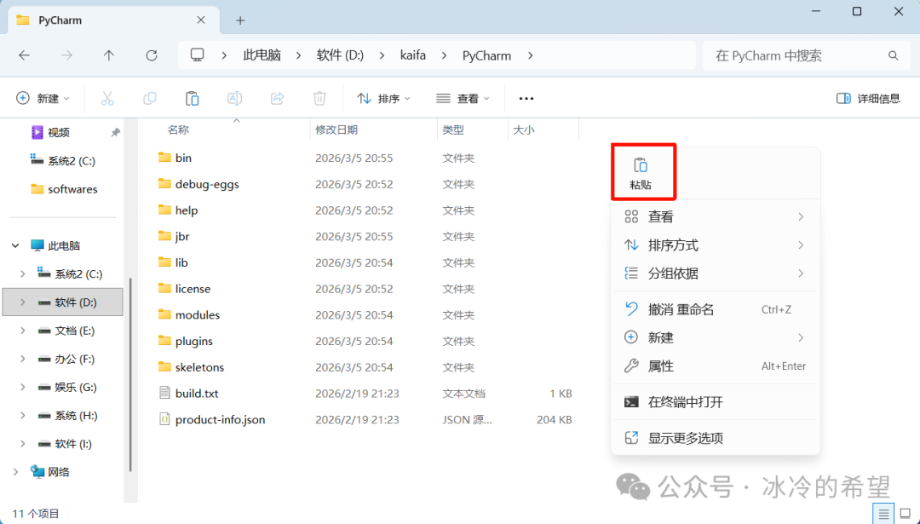Open the 查看 view dropdown in toolbar
920x524 pixels.
(463, 99)
